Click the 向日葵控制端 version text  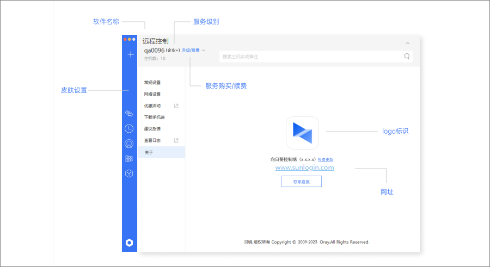click(x=293, y=159)
